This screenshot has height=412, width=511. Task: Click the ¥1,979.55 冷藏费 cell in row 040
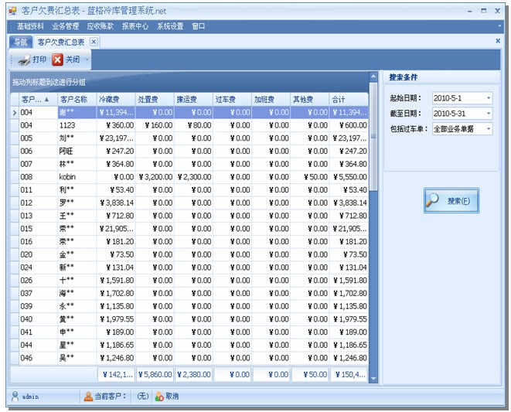[116, 319]
